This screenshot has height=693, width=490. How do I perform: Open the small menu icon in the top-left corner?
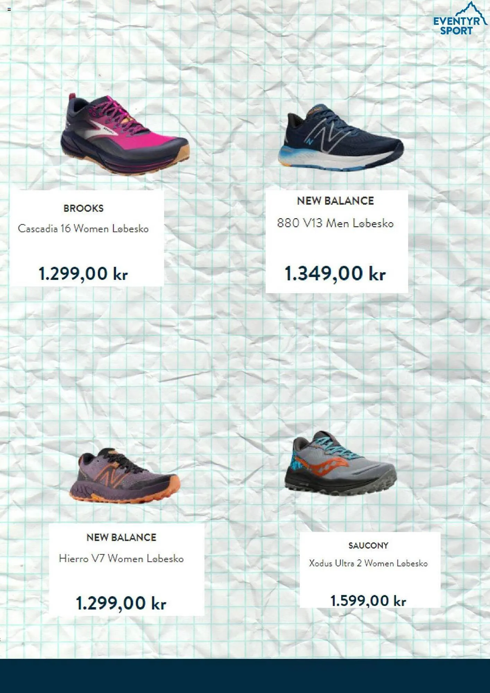coord(9,9)
